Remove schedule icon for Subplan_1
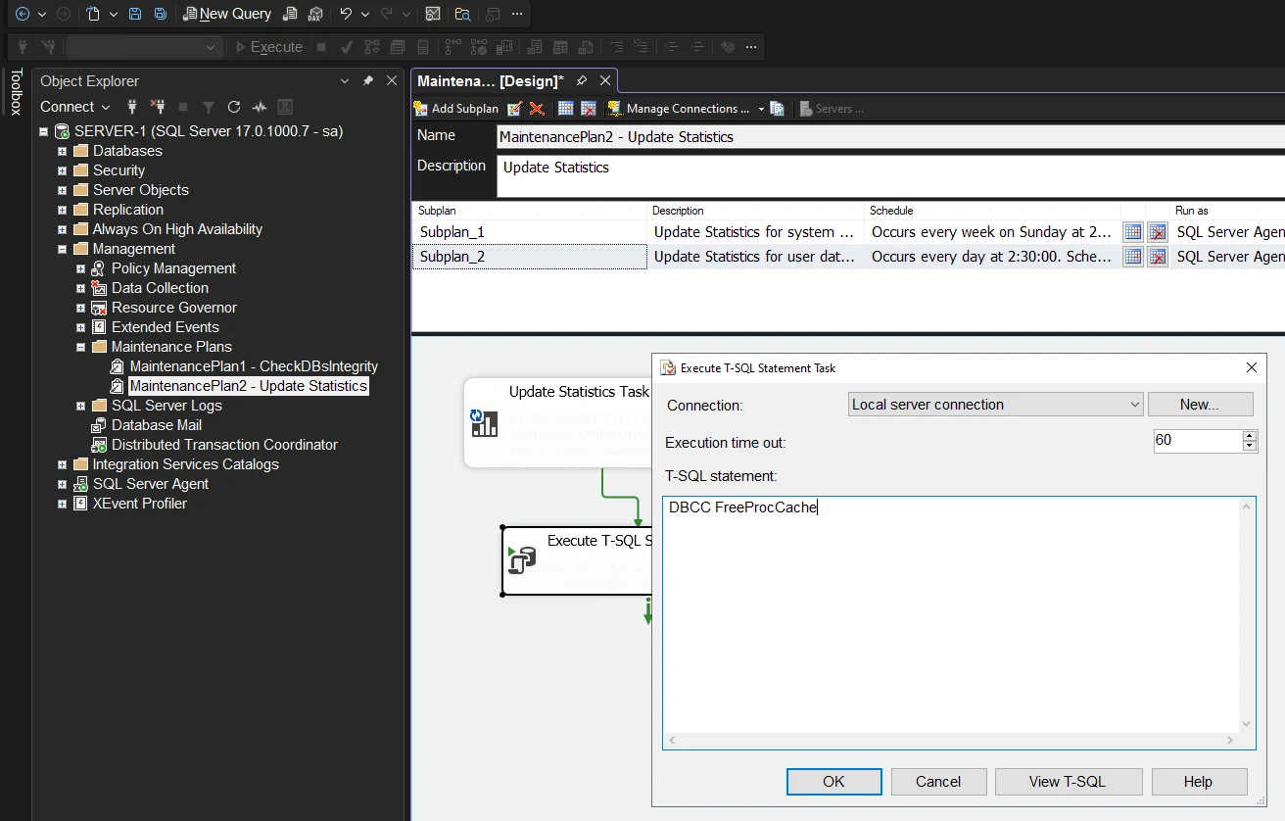Screen dimensions: 1285x821 1158,232
